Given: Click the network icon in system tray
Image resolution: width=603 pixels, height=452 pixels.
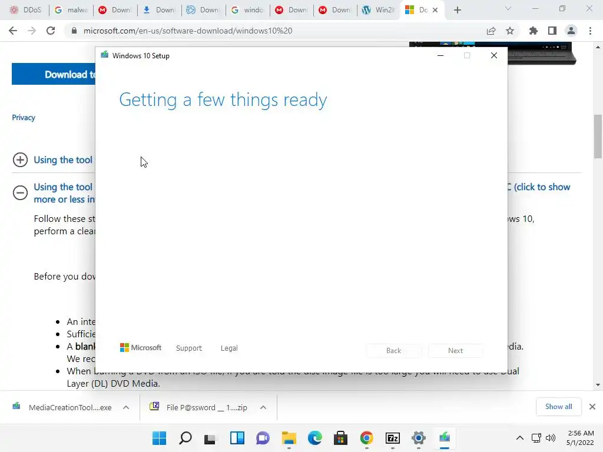Looking at the screenshot, I should click(x=536, y=438).
